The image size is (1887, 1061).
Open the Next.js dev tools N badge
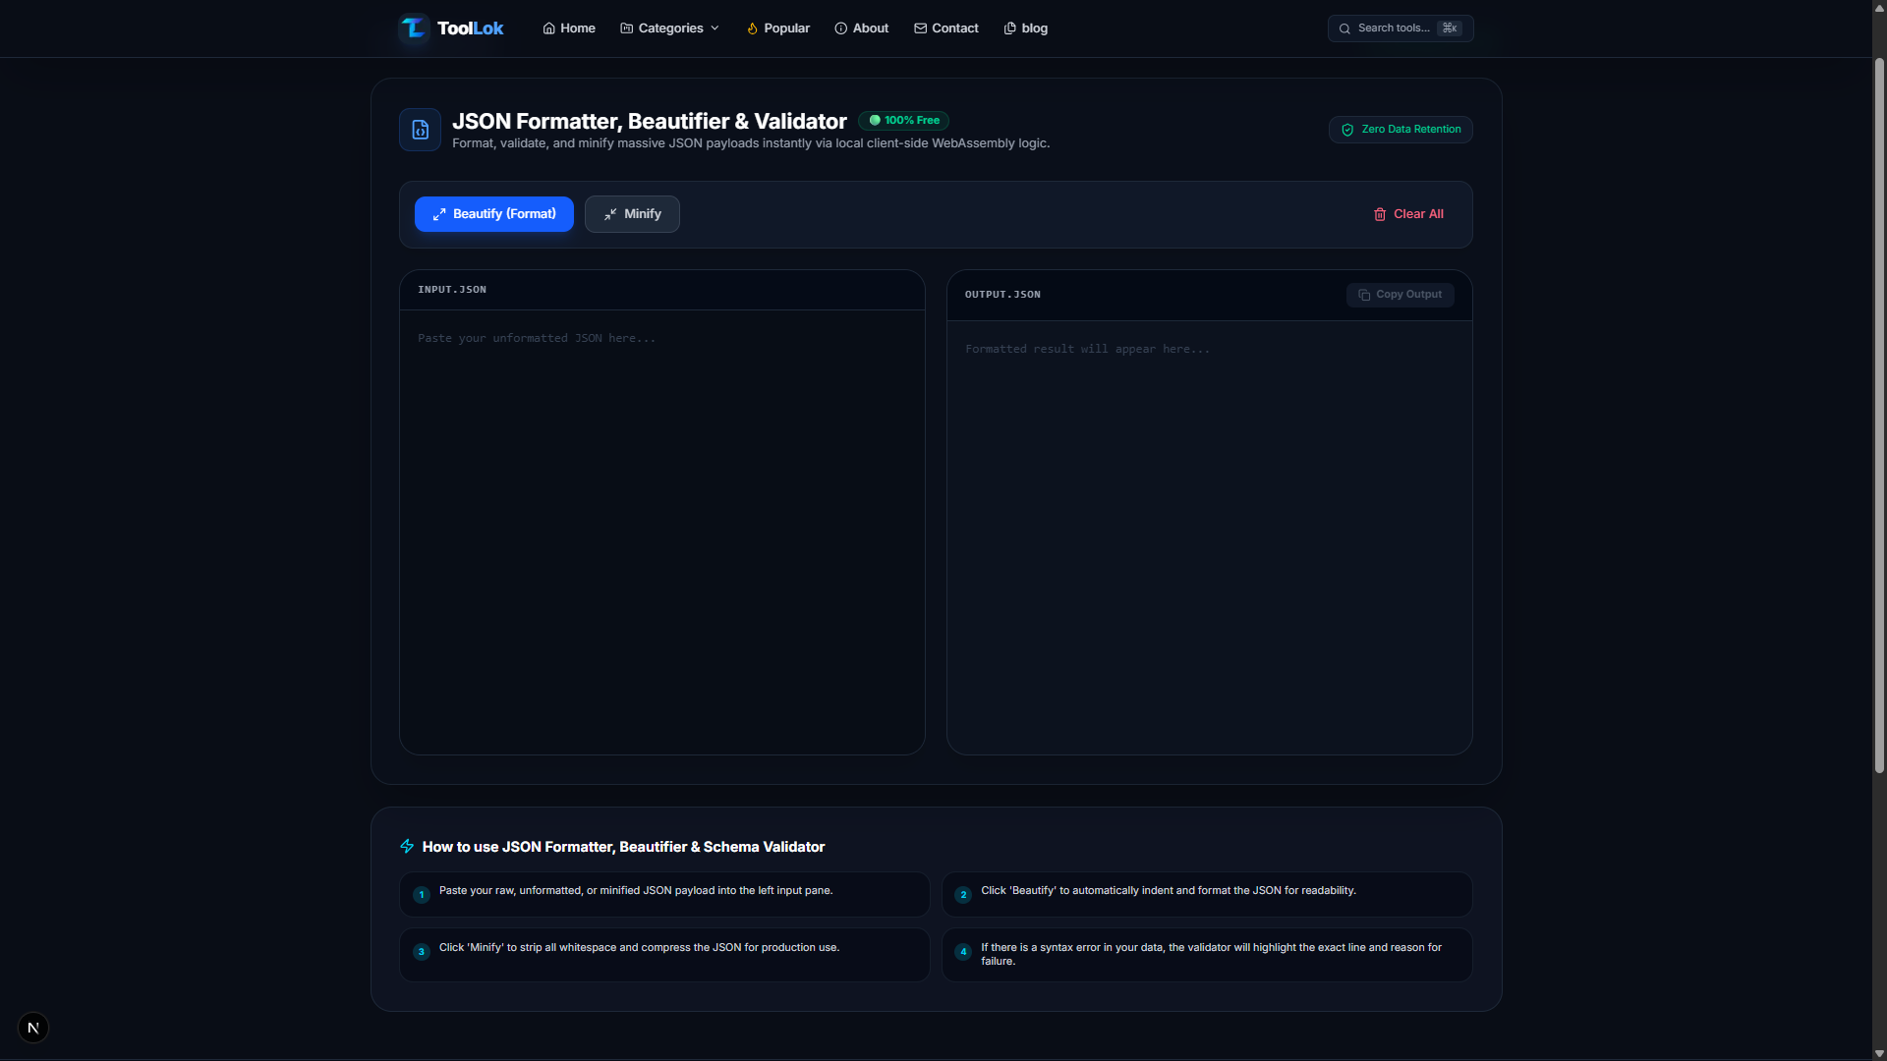[x=33, y=1028]
